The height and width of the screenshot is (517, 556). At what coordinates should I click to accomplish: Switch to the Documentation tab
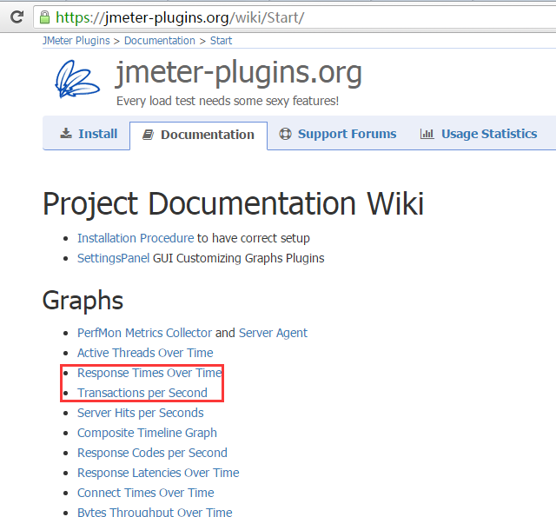click(198, 136)
